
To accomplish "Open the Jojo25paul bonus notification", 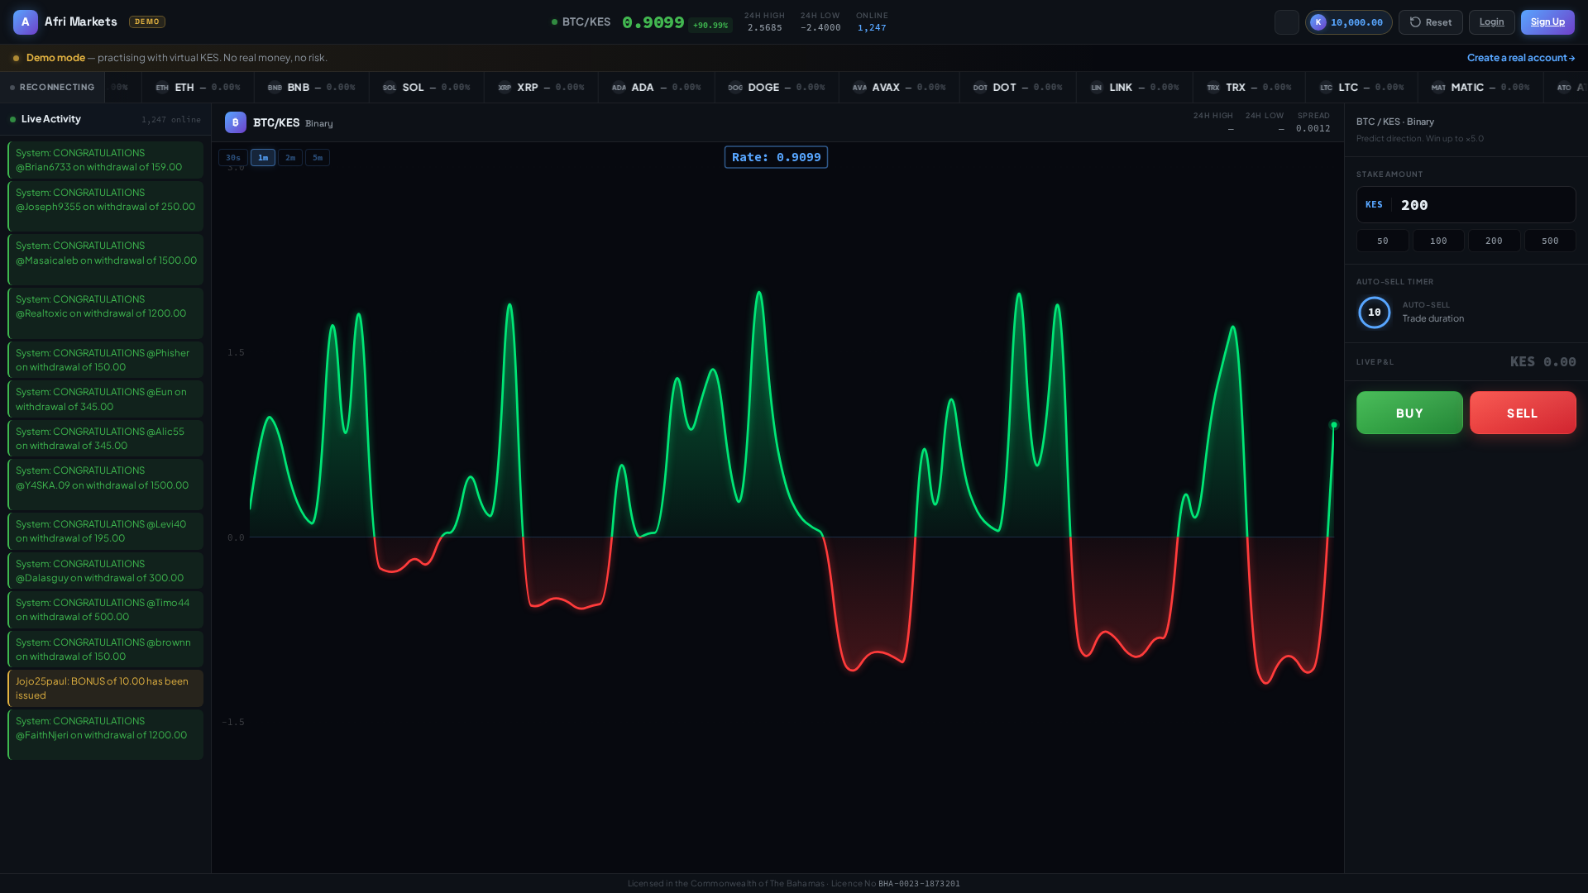I will coord(105,688).
